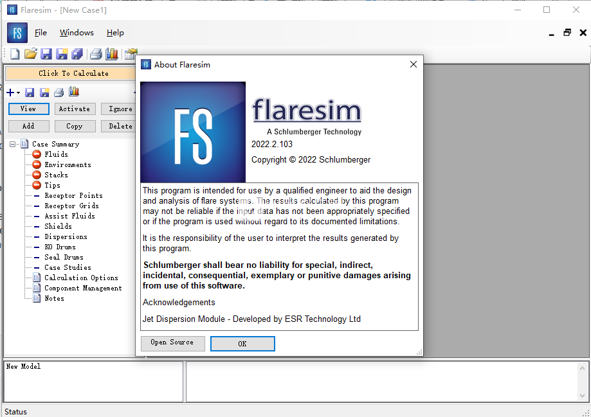Click the books icon in main toolbar
591x417 pixels.
[111, 54]
